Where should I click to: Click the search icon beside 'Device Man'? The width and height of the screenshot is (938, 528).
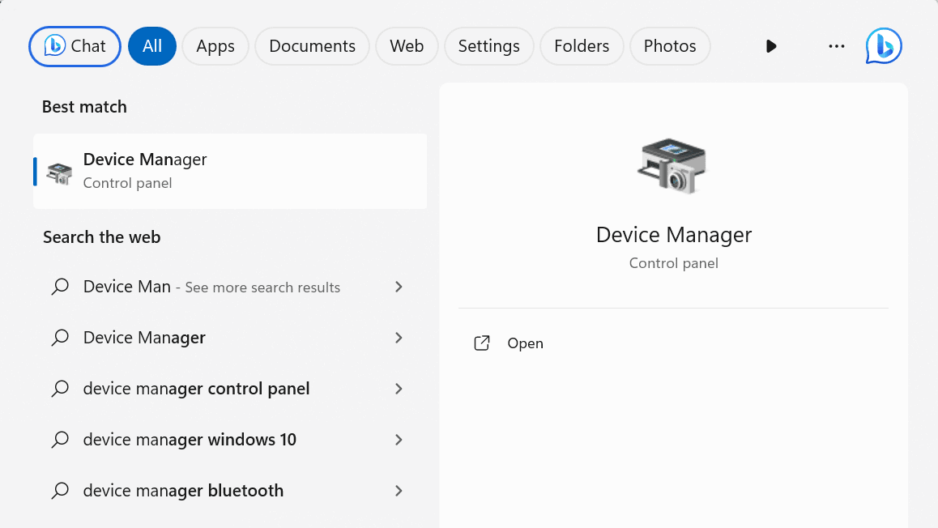click(x=60, y=287)
